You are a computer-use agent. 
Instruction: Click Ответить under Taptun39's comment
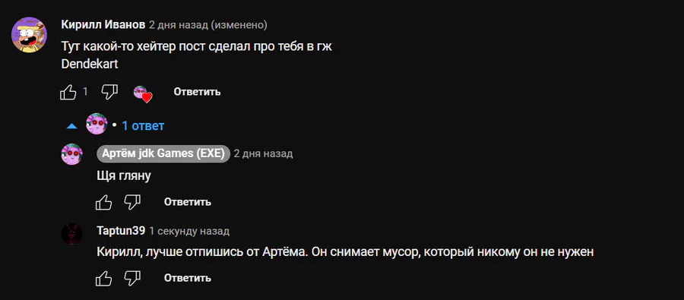pyautogui.click(x=188, y=278)
